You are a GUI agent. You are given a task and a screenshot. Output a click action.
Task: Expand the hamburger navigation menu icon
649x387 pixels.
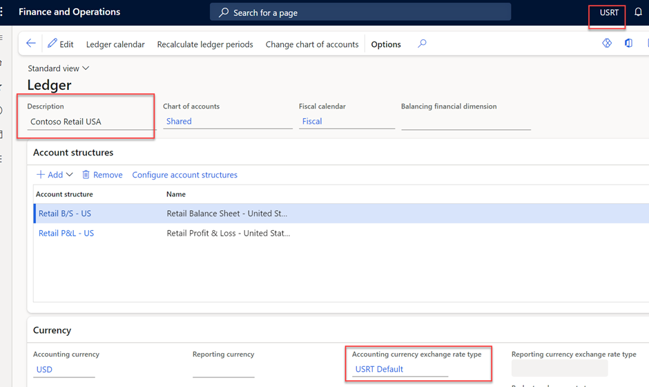1,37
